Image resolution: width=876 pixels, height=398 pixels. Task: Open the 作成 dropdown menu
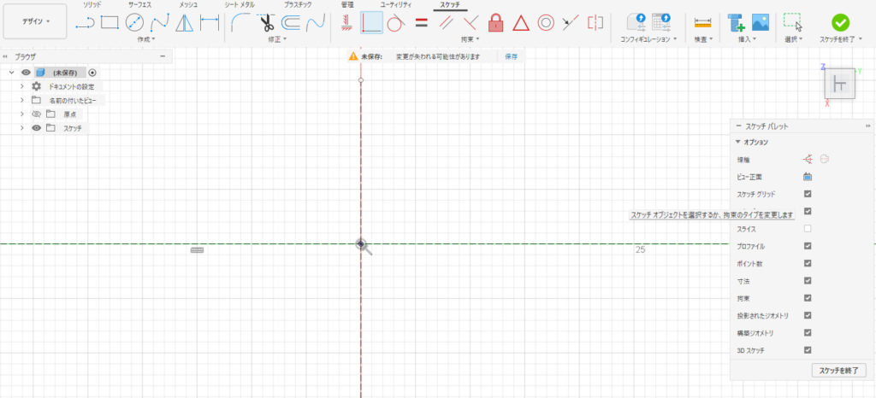click(x=146, y=39)
